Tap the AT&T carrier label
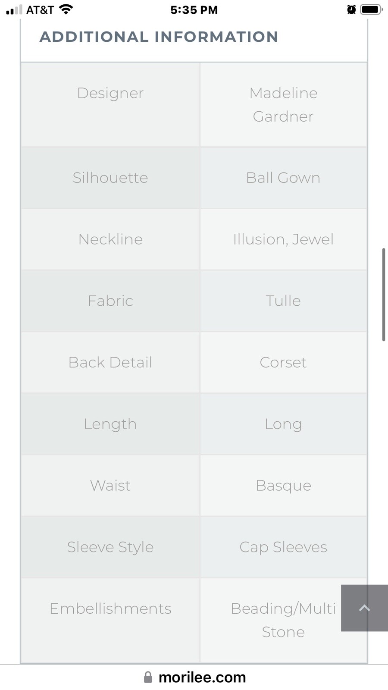This screenshot has width=388, height=690. coord(40,10)
